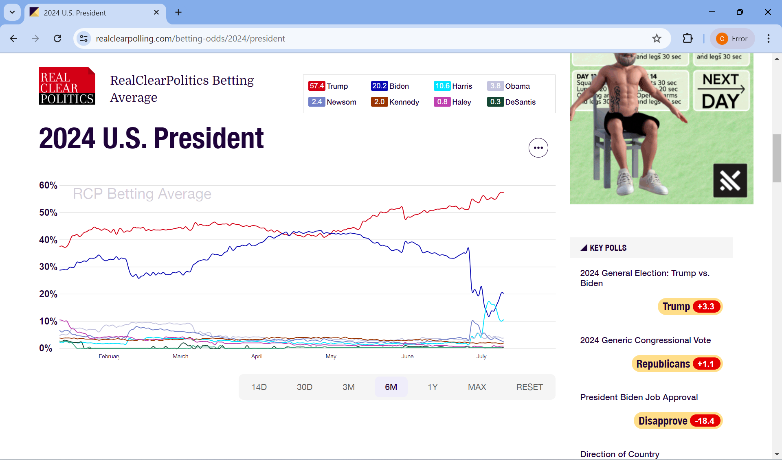Click the June label on the x-axis
Screen dimensions: 782x460
click(x=407, y=356)
